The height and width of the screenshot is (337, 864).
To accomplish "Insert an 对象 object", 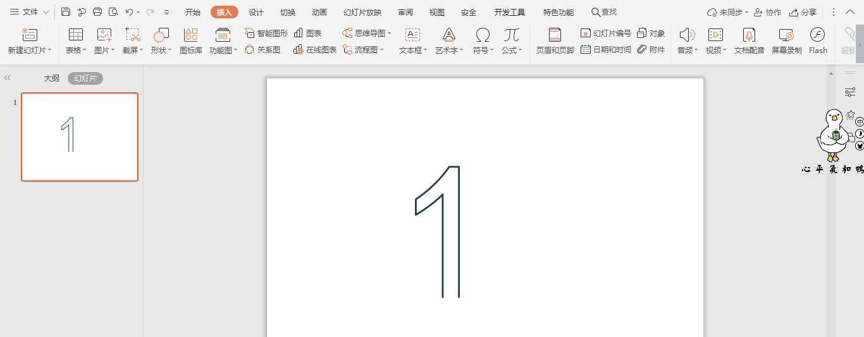I will click(651, 33).
